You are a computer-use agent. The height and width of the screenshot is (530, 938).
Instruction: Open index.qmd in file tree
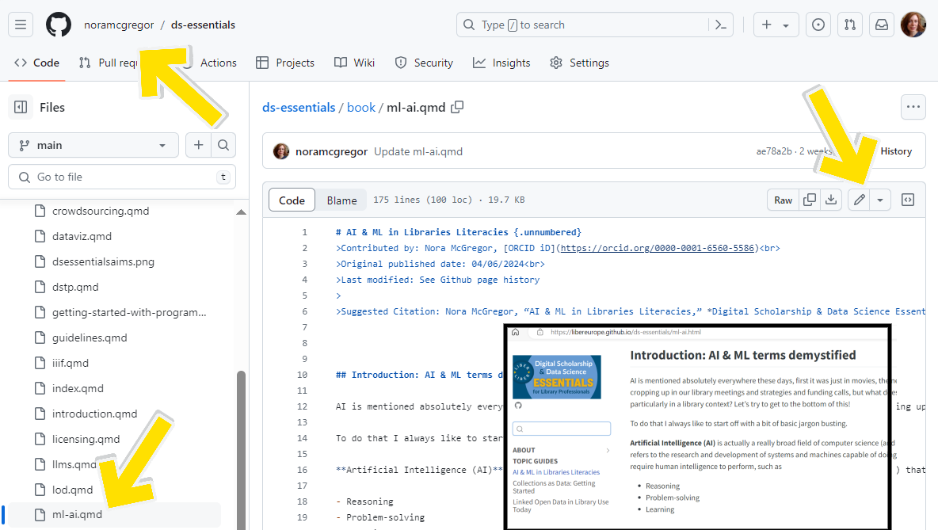(x=78, y=388)
